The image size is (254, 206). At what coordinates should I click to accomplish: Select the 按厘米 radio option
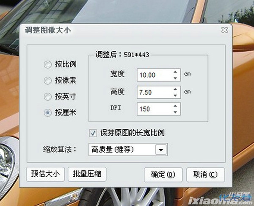pyautogui.click(x=48, y=113)
